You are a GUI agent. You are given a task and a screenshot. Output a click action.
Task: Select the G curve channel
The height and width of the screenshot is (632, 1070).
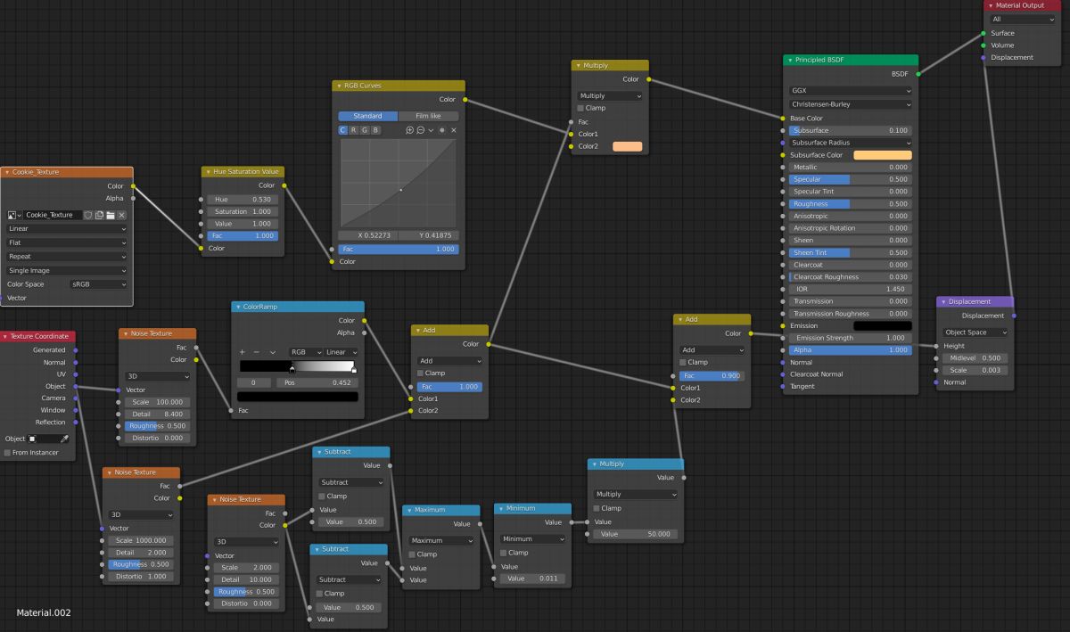click(x=365, y=130)
